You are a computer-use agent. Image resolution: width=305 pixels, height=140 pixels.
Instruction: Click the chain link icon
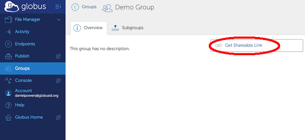point(218,45)
